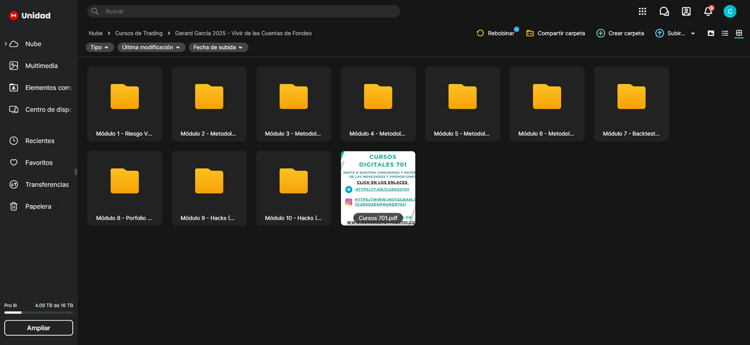The image size is (750, 345).
Task: Select folder Módulo 10 - Hacks
Action: [x=293, y=188]
